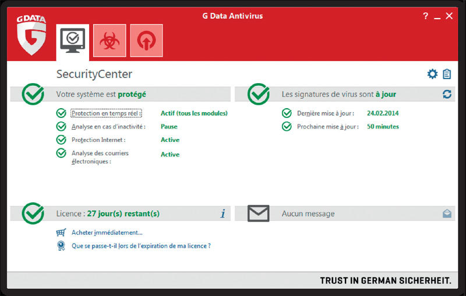Screen dimensions: 466x296
Task: Open the messages envelope icon at right
Action: pos(447,213)
